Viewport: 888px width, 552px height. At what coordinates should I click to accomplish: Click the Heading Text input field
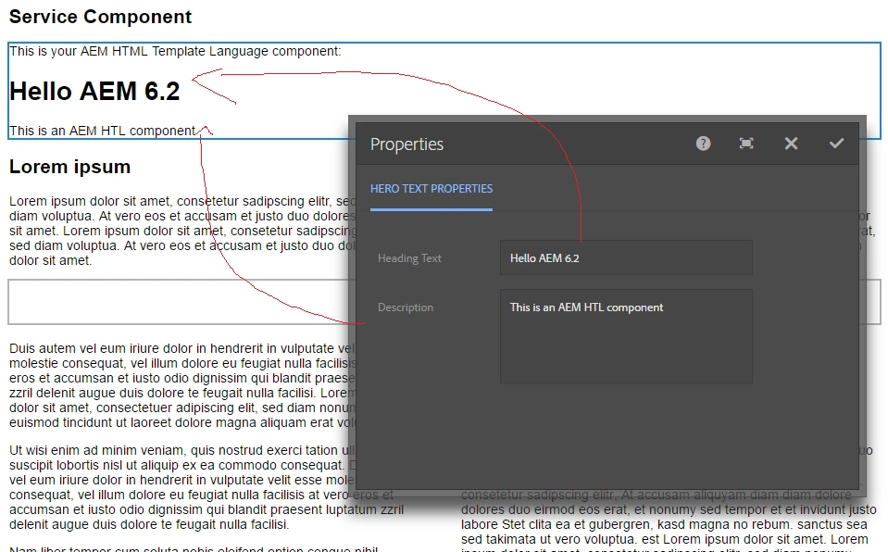tap(626, 257)
